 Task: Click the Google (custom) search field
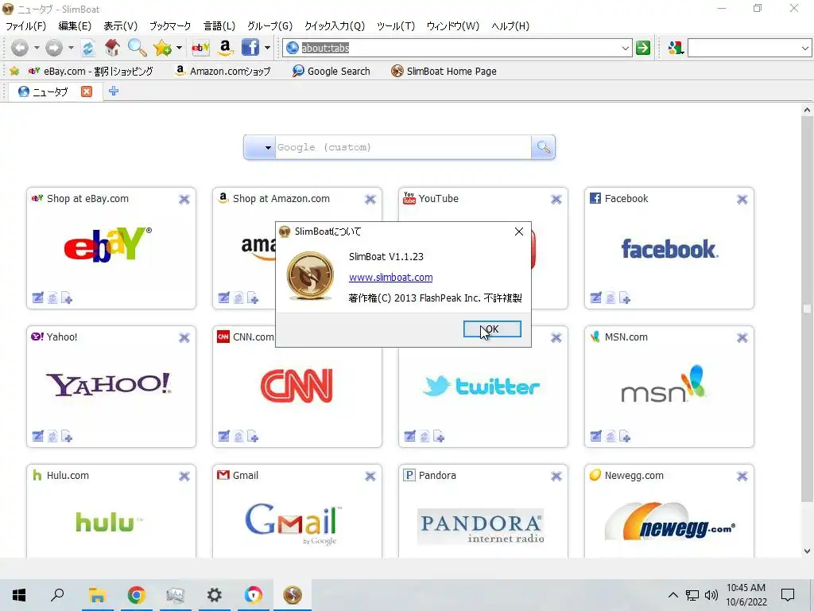click(x=403, y=147)
